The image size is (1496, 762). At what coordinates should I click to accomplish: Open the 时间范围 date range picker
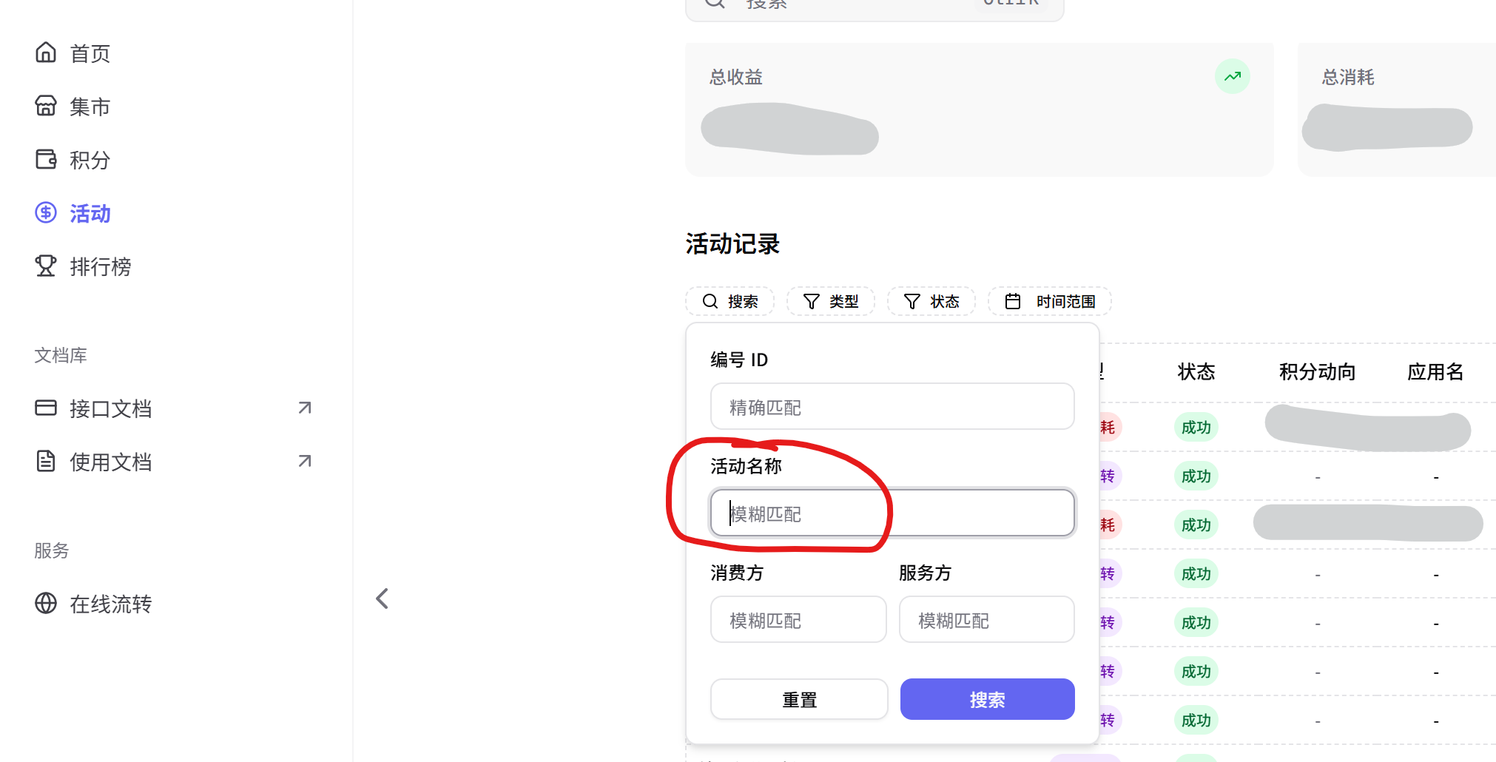[x=1050, y=301]
